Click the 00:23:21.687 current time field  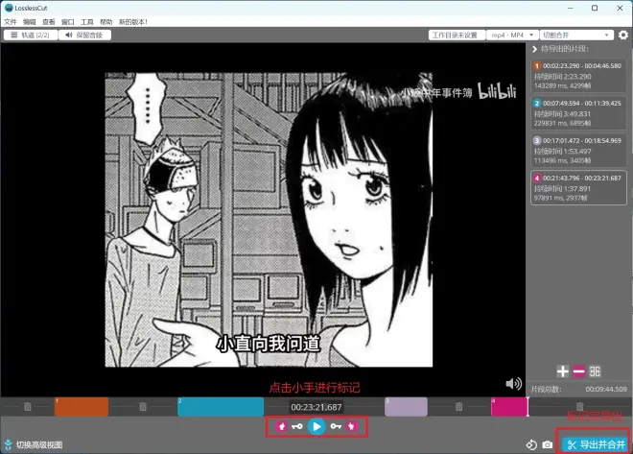316,407
